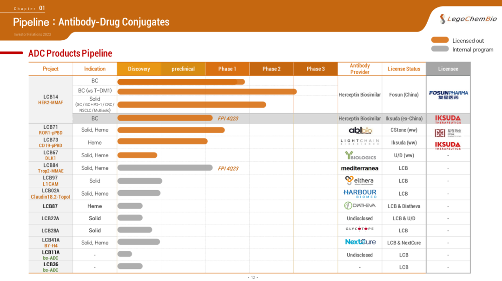This screenshot has width=502, height=281.
Task: Open the mediterranea provider logo
Action: click(360, 168)
